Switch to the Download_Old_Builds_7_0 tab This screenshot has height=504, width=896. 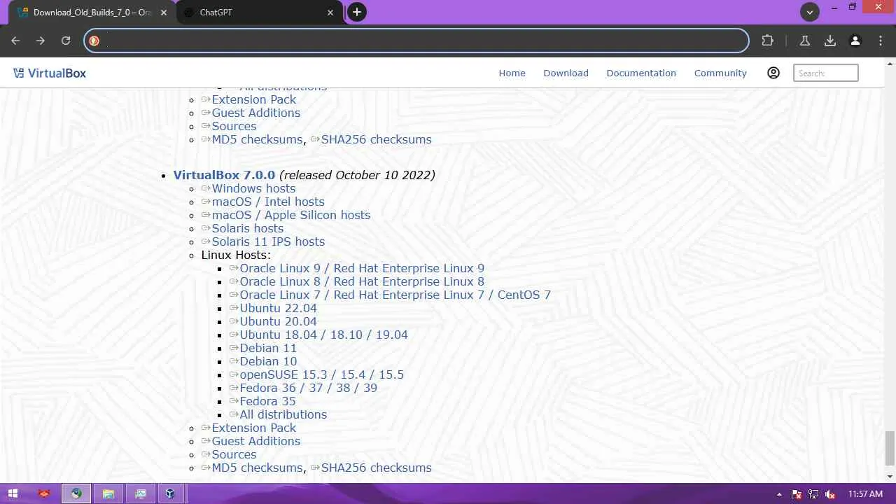(91, 13)
